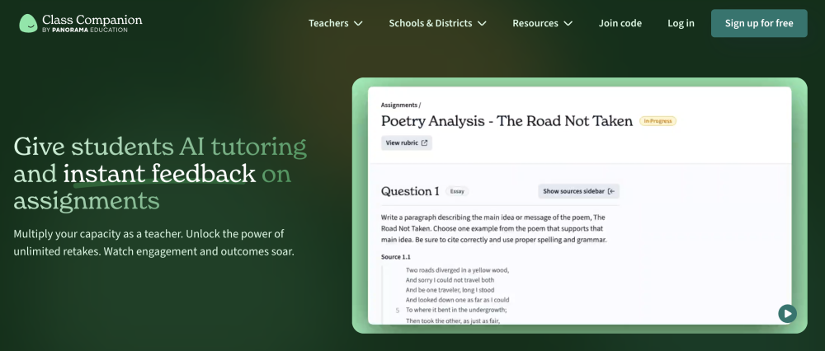This screenshot has height=351, width=825.
Task: Click the sidebar arrow icon beside Show sources
Action: (610, 191)
